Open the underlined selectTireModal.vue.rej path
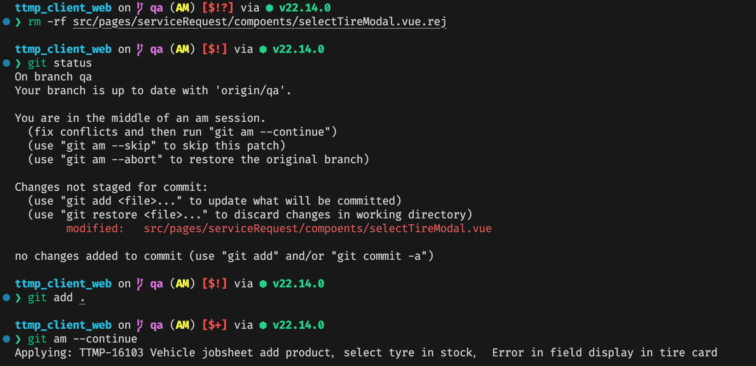756x366 pixels. tap(260, 22)
